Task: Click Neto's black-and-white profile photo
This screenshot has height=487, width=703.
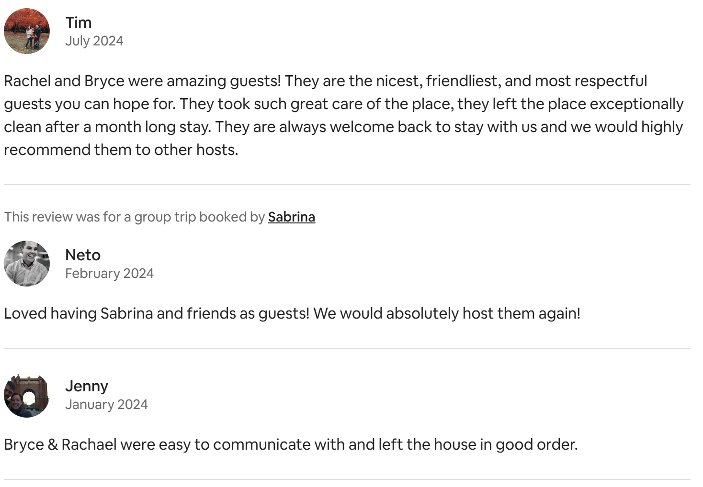Action: [x=27, y=264]
